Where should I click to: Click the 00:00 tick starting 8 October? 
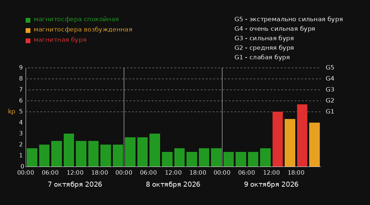coord(124,173)
